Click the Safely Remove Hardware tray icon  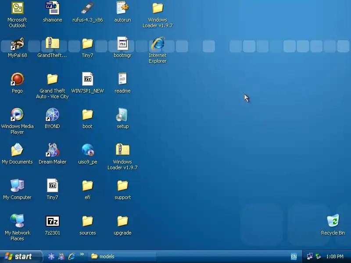[318, 256]
